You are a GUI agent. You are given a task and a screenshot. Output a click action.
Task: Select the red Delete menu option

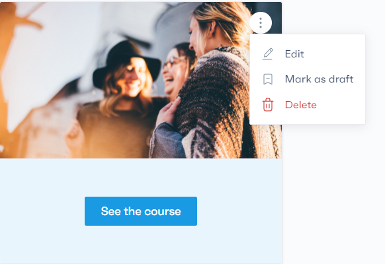pos(307,105)
